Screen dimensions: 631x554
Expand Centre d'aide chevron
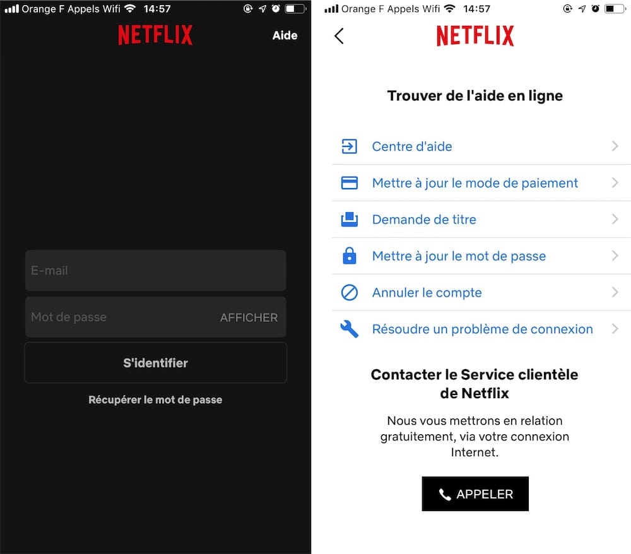[615, 146]
